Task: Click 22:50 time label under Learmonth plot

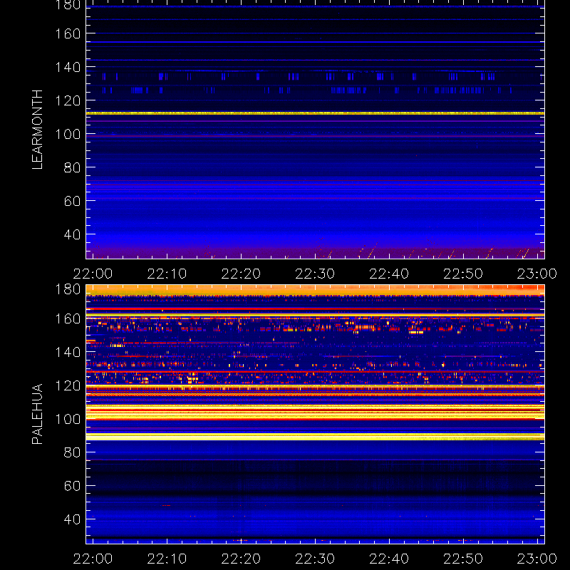Action: pyautogui.click(x=463, y=274)
